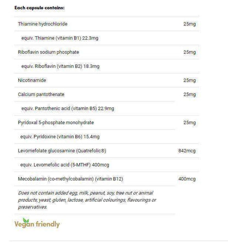Select Levomefolate glucosamine (Quatrefolic®) ingredient
This screenshot has width=228, height=242.
click(62, 151)
